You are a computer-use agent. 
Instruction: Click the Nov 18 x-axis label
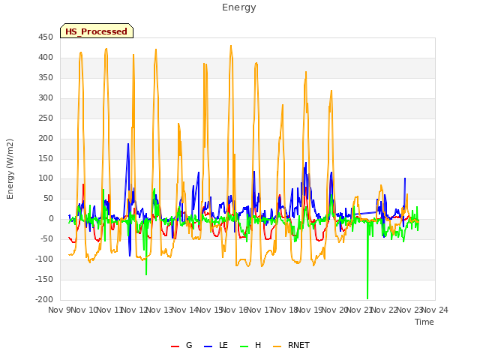pos(285,310)
